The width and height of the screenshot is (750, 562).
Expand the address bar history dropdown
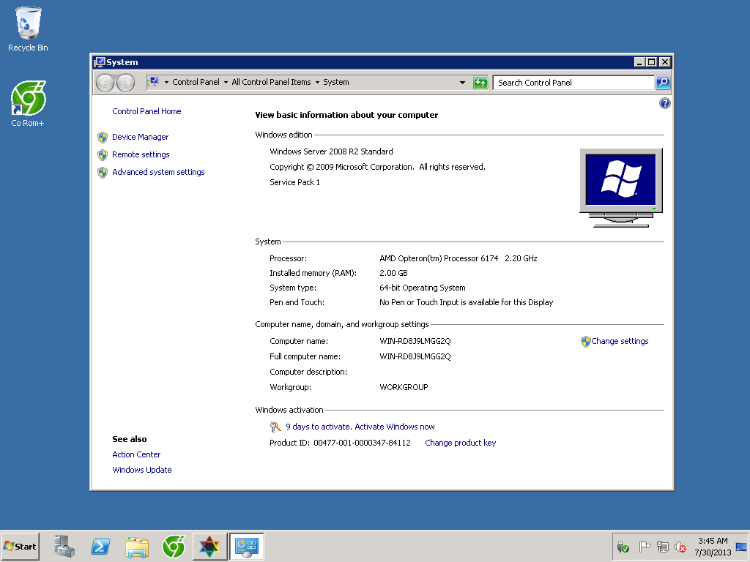point(462,83)
